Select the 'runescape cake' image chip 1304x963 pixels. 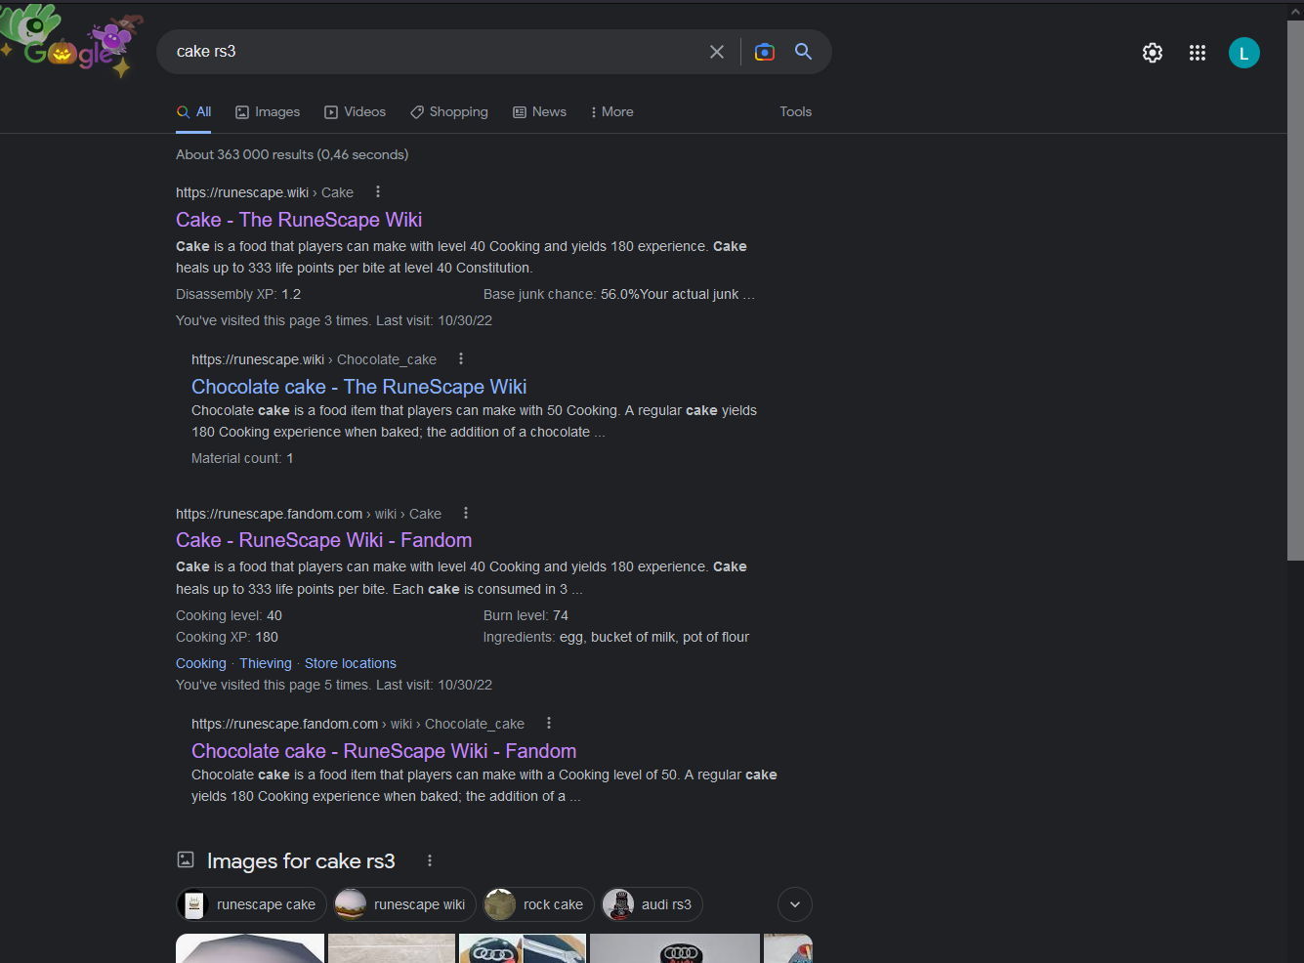(x=250, y=904)
